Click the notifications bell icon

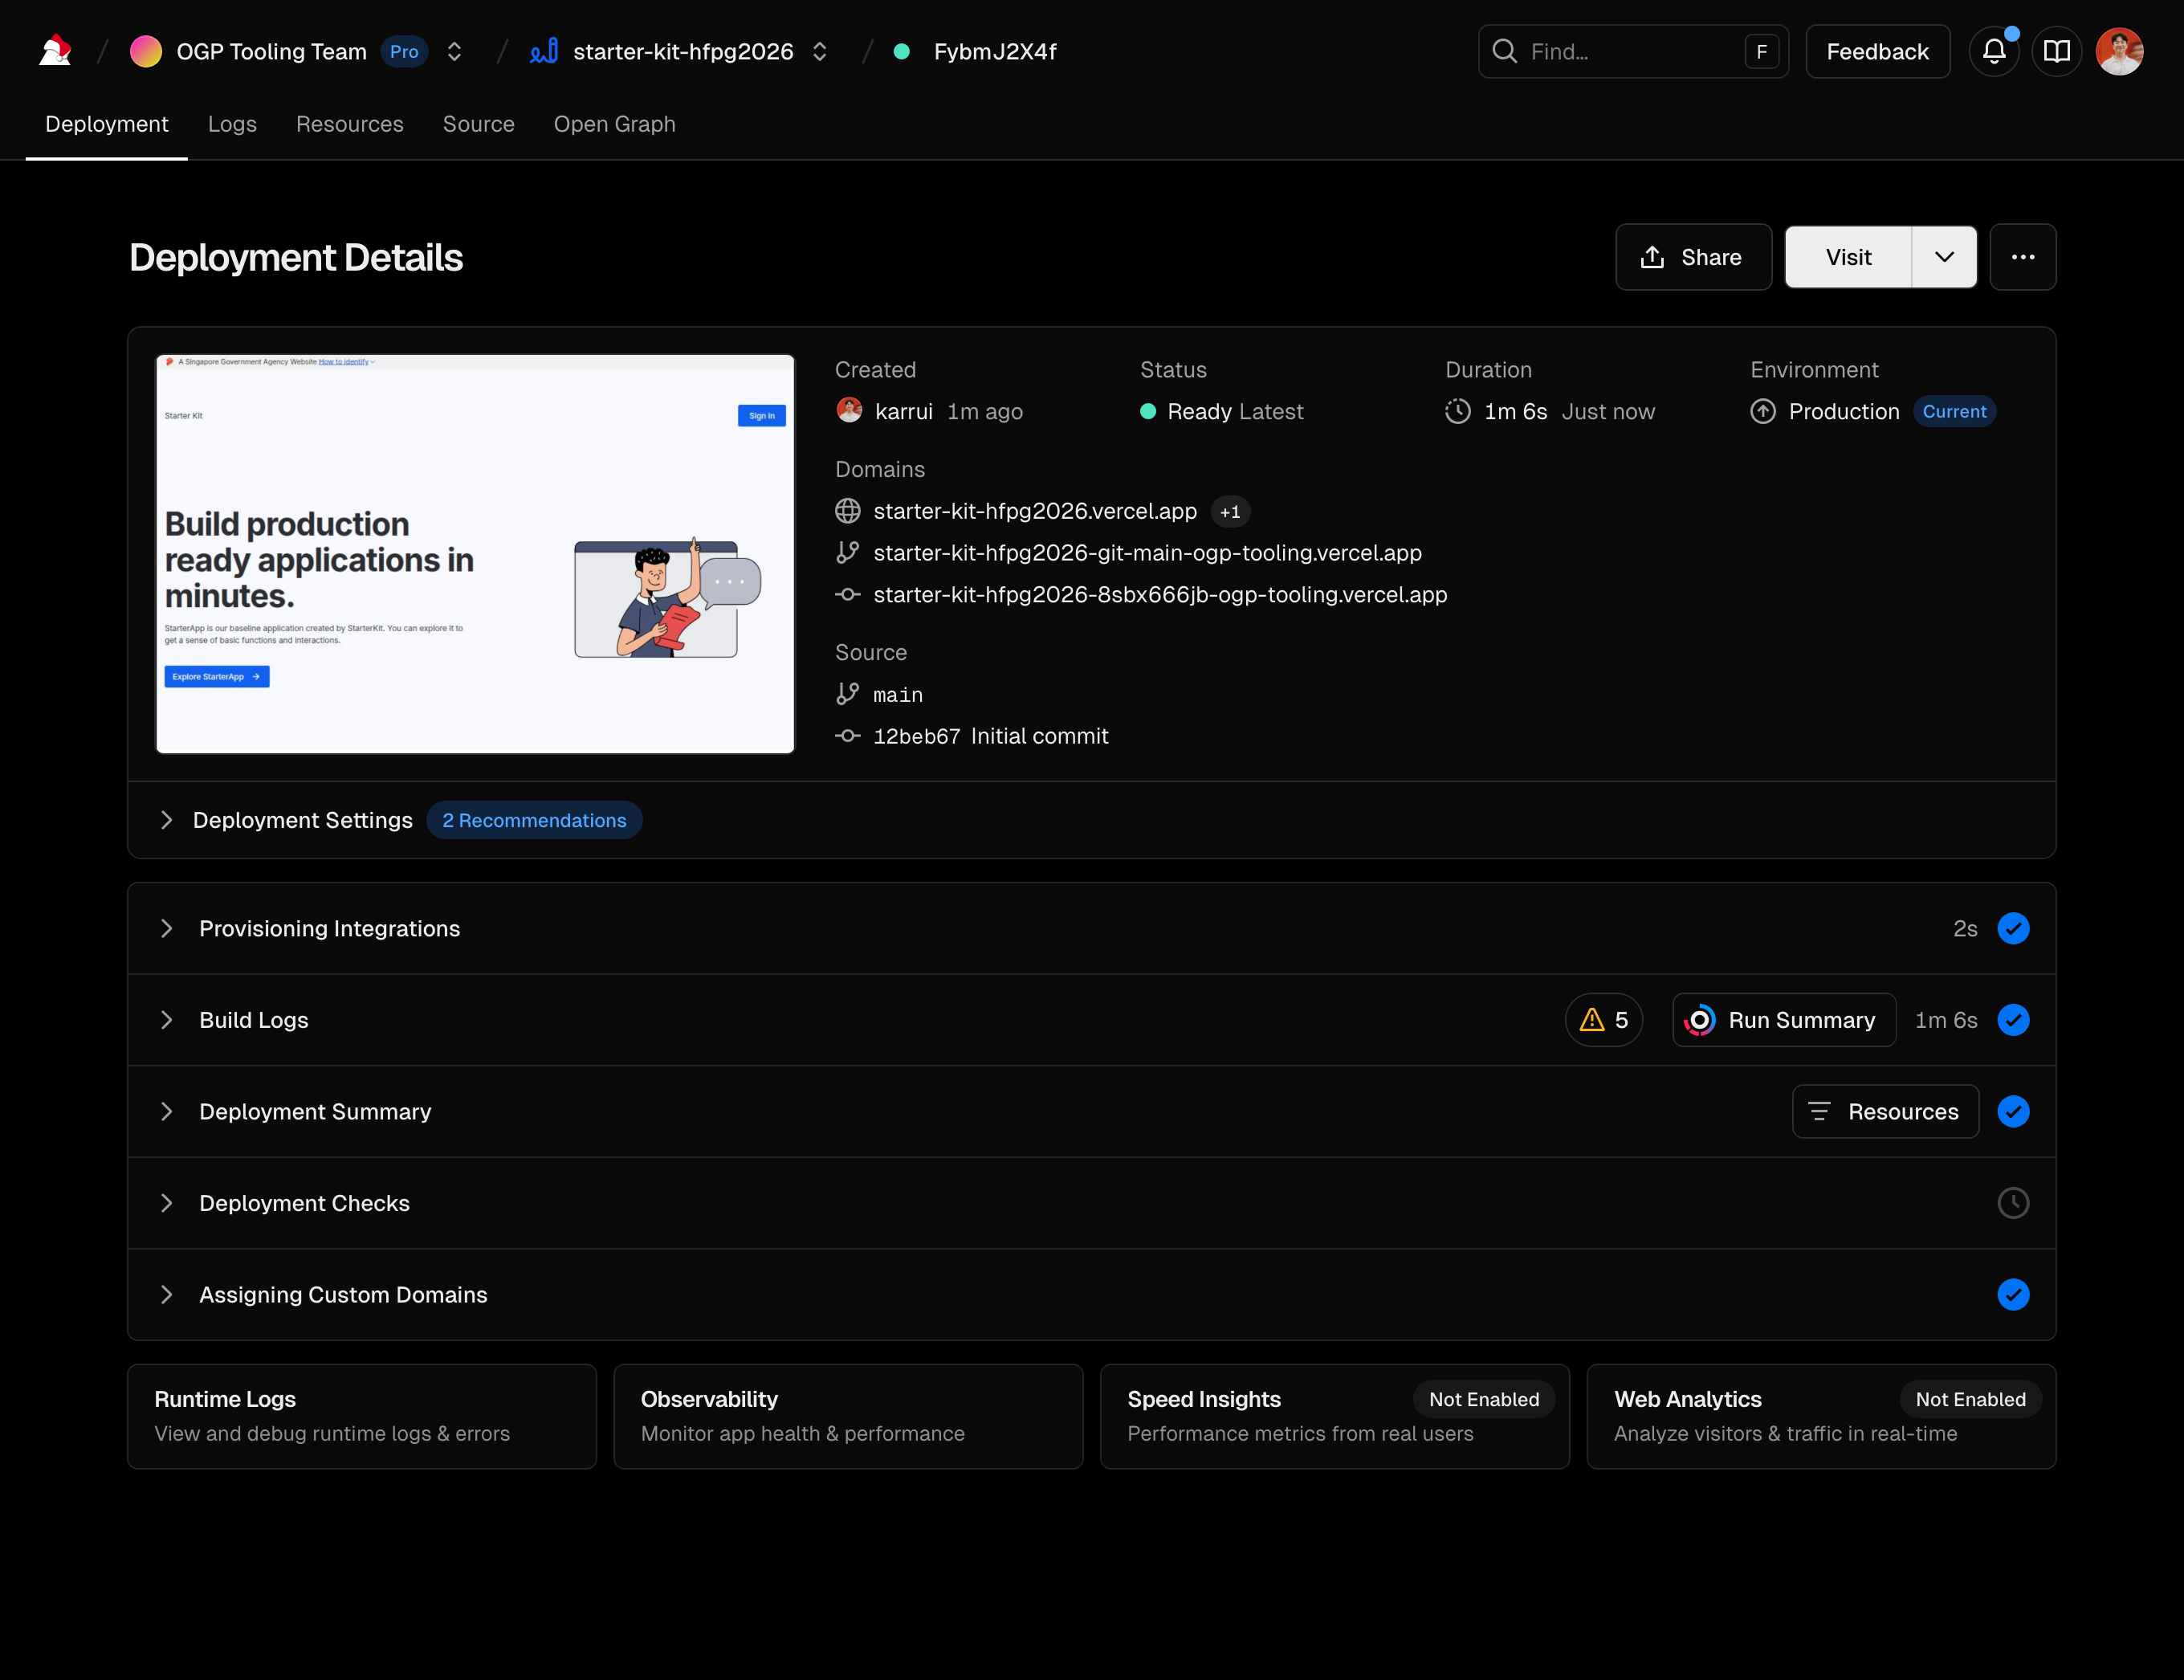1993,51
